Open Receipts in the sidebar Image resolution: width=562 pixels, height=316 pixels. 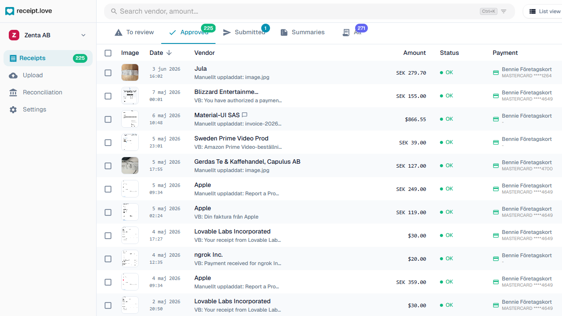point(48,58)
